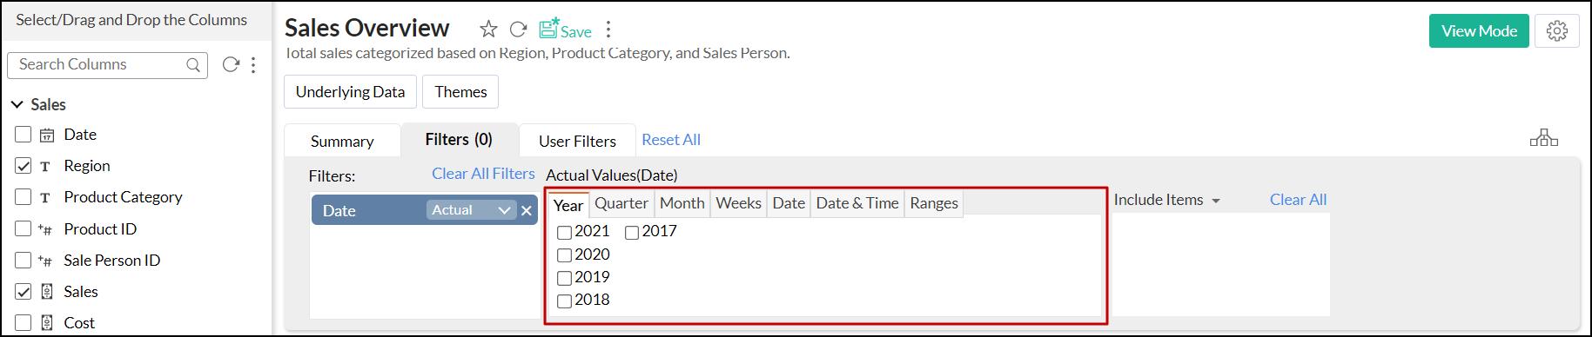This screenshot has width=1592, height=337.
Task: Collapse the Sales table tree
Action: point(17,104)
